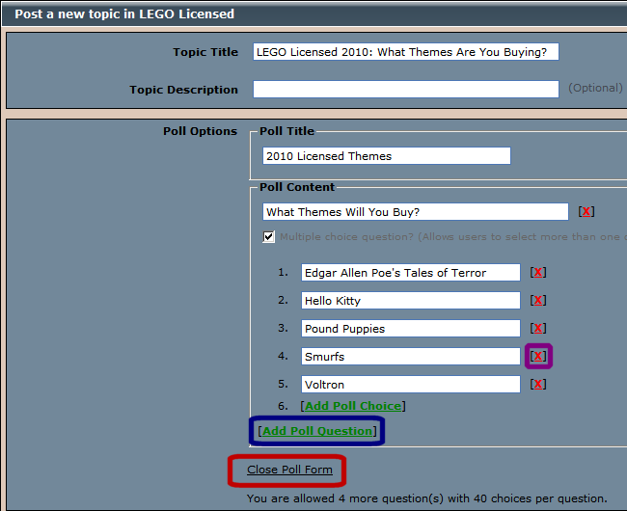
Task: Delete the Voltron poll choice
Action: (x=538, y=385)
